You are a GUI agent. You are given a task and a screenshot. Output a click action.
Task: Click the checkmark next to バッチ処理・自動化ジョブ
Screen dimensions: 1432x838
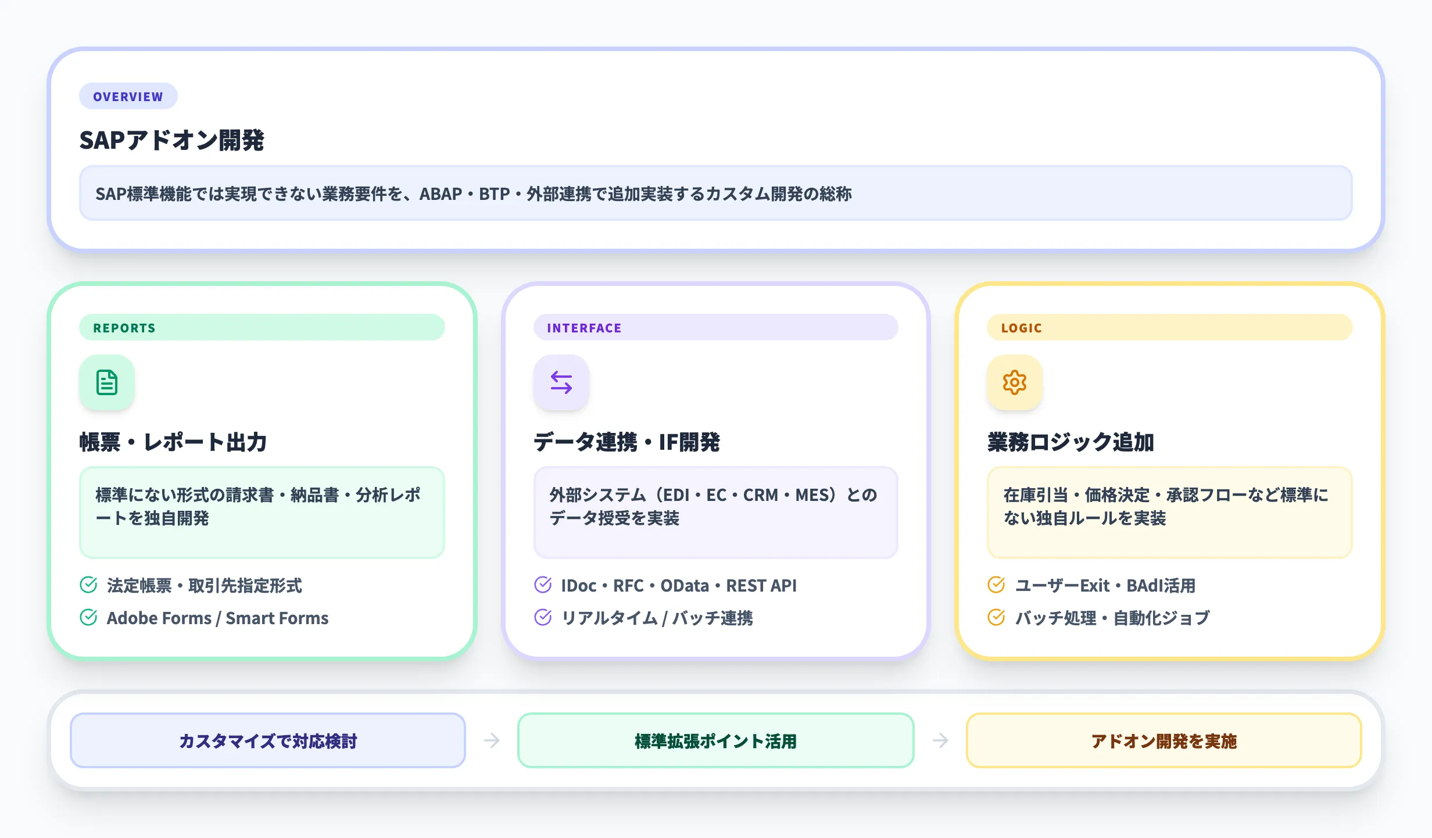[x=996, y=618]
